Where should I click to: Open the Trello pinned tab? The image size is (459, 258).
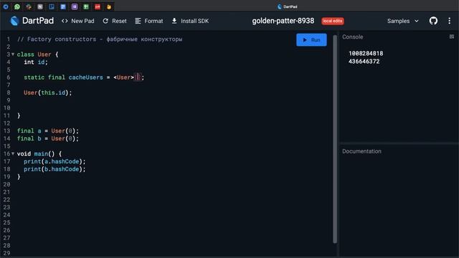52,6
